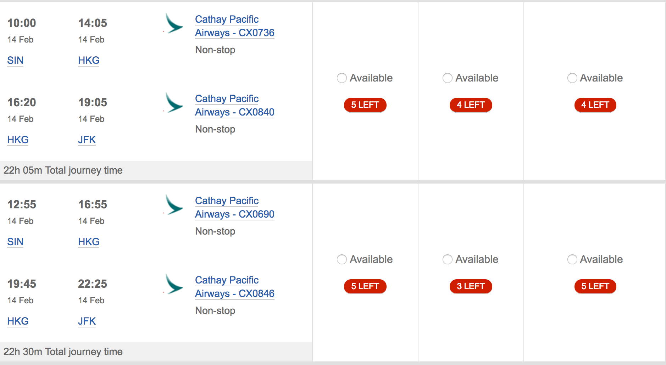
Task: Select last Available radio for 22h 05m journey
Action: click(x=572, y=78)
